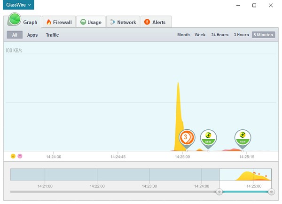Toggle the yellow download traffic icon

coord(13,156)
